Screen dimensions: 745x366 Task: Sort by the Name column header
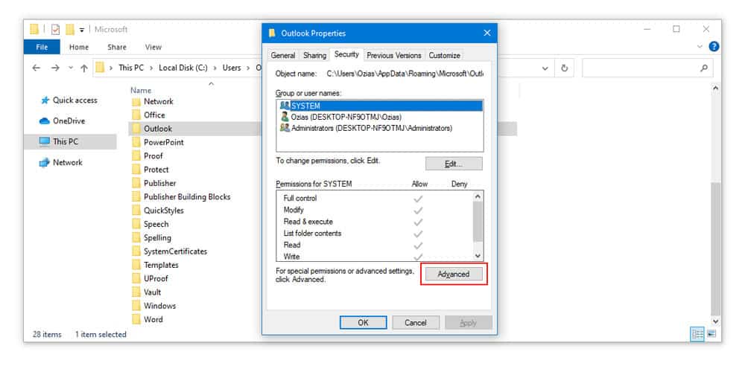141,90
